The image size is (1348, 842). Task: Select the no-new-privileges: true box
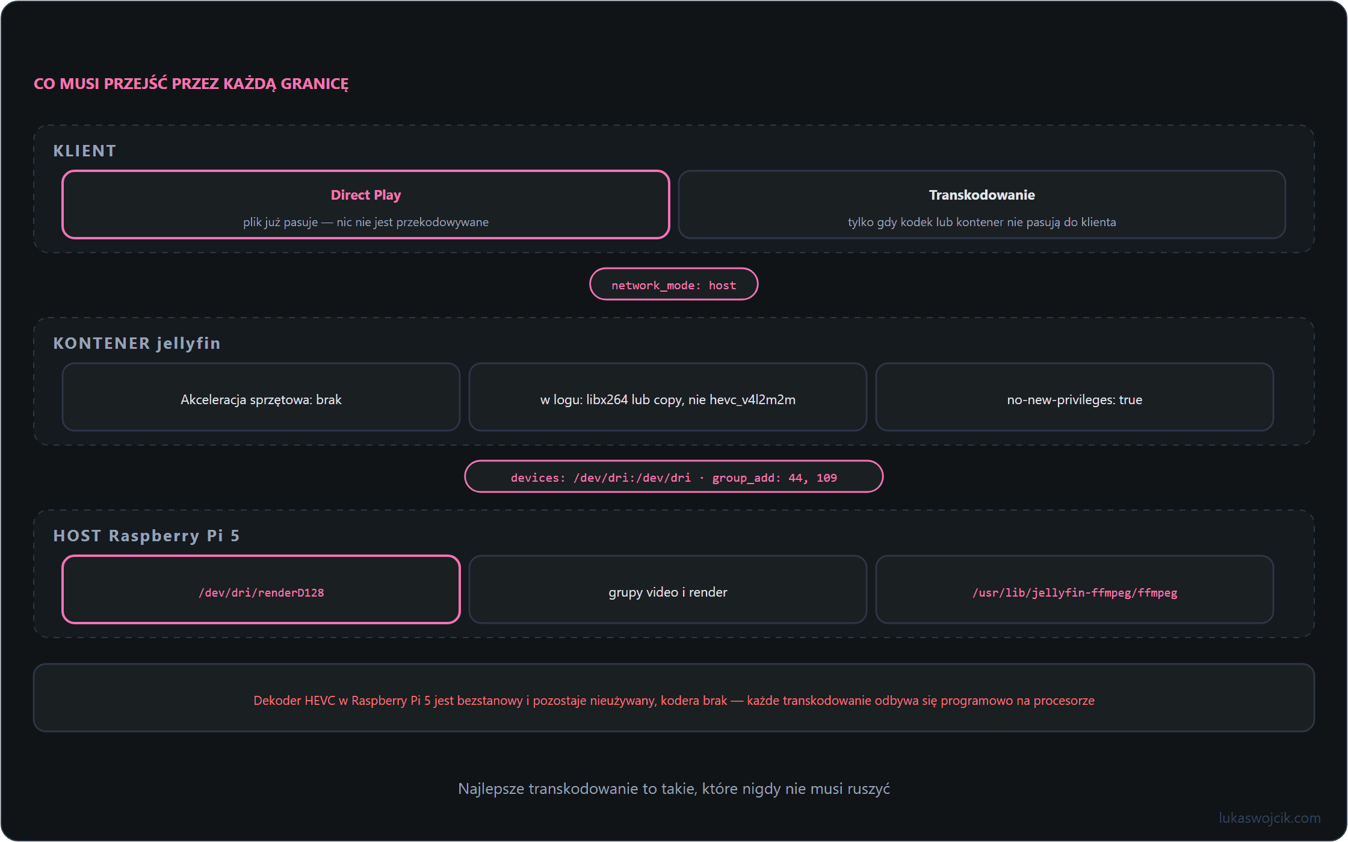(x=1075, y=397)
